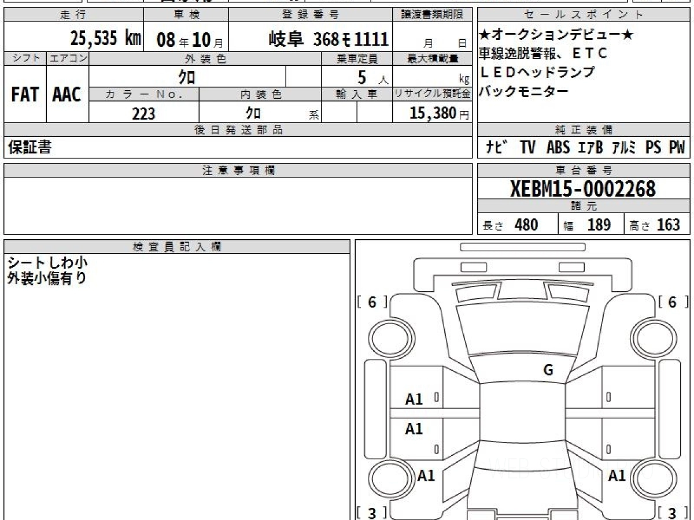
Task: Click the 検査員記入欄 header bar
Action: (x=177, y=247)
